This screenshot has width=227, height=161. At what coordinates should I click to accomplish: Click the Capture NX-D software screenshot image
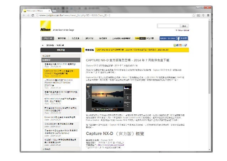pyautogui.click(x=109, y=98)
